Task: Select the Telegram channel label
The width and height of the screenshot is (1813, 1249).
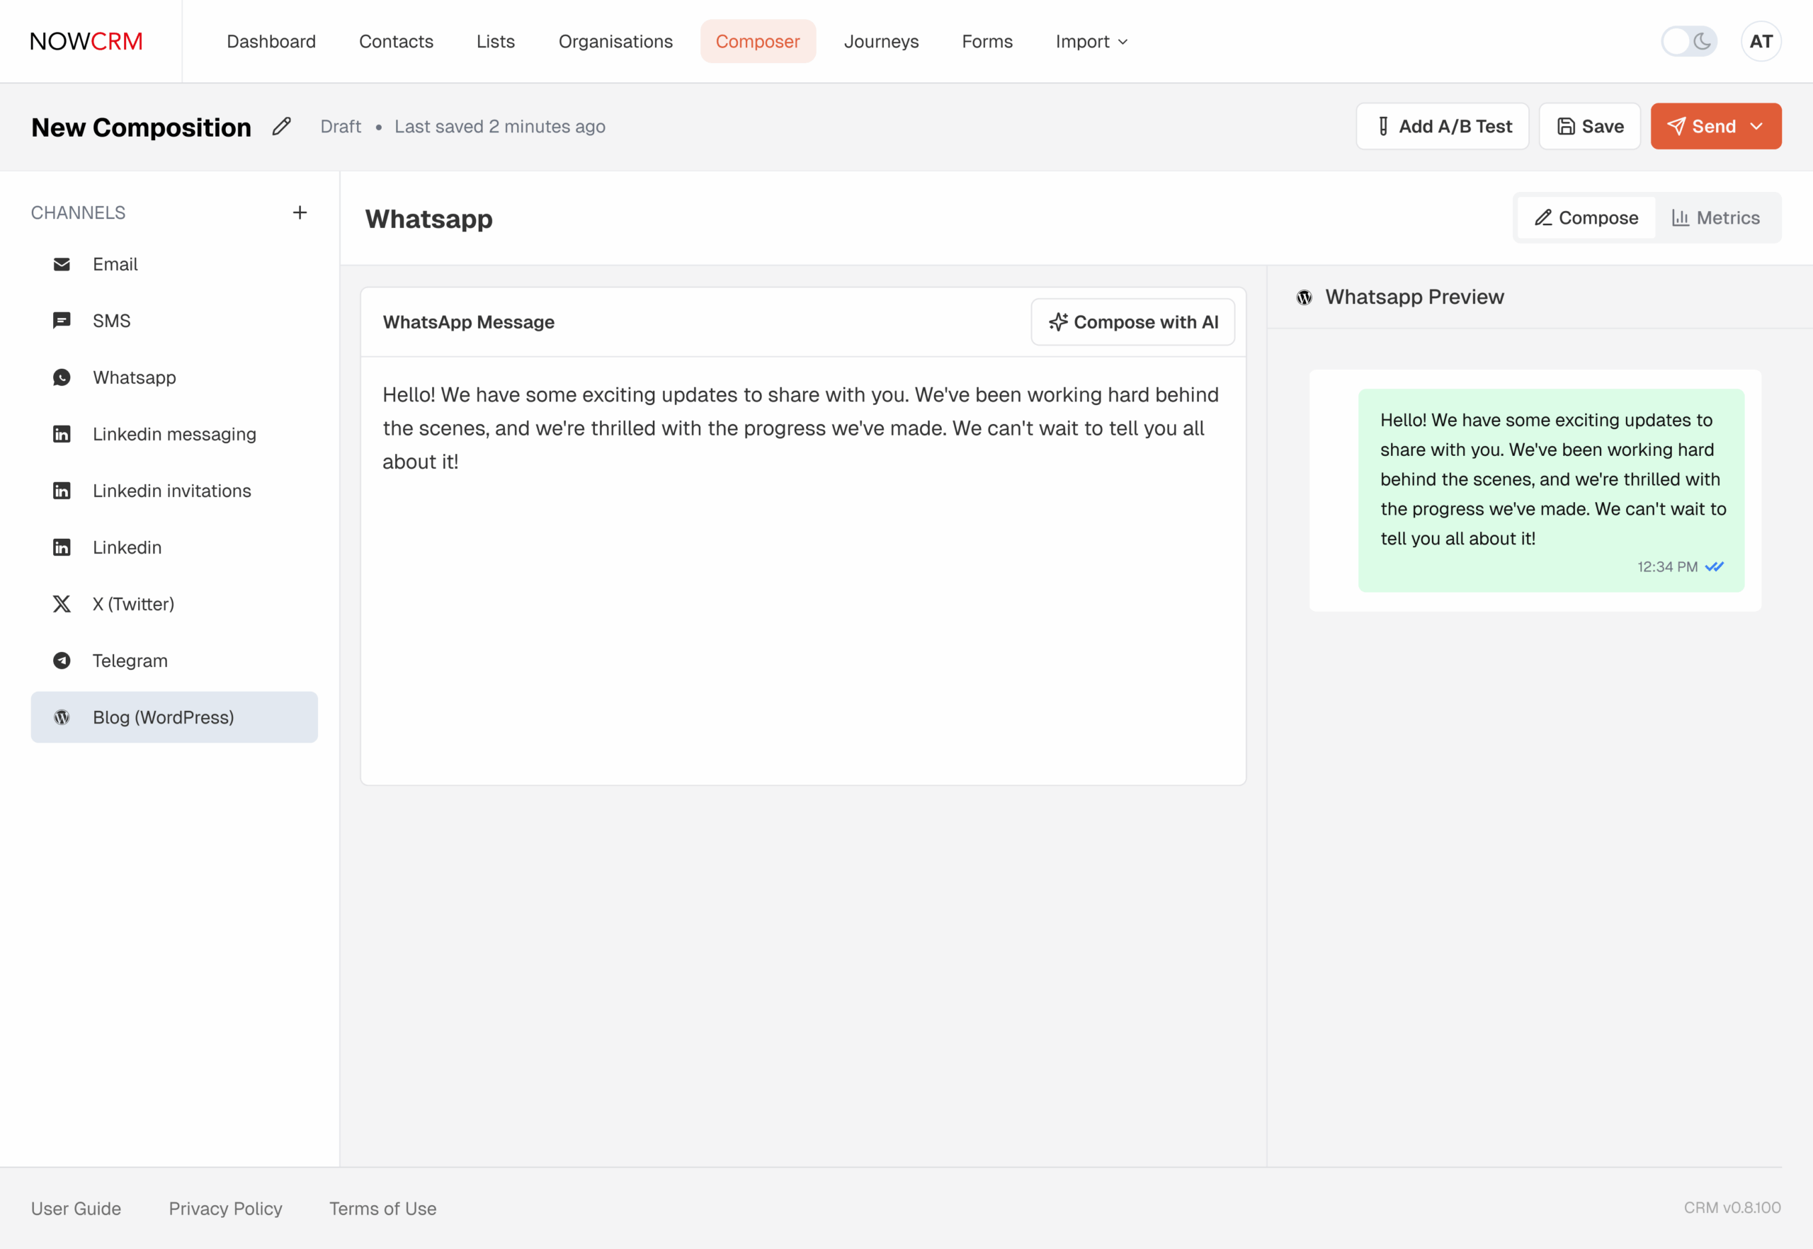Action: pos(130,661)
